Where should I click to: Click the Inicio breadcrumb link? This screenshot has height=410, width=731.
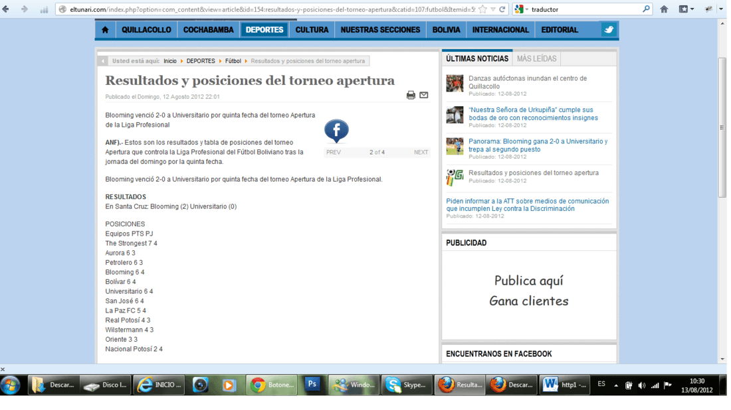pyautogui.click(x=170, y=61)
